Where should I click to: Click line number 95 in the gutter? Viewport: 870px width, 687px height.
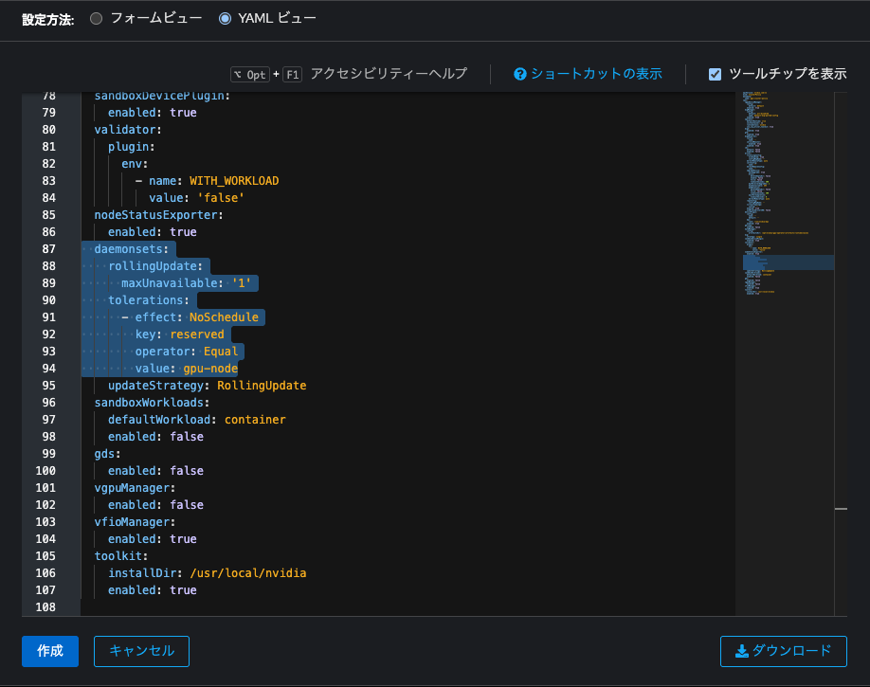(x=49, y=386)
